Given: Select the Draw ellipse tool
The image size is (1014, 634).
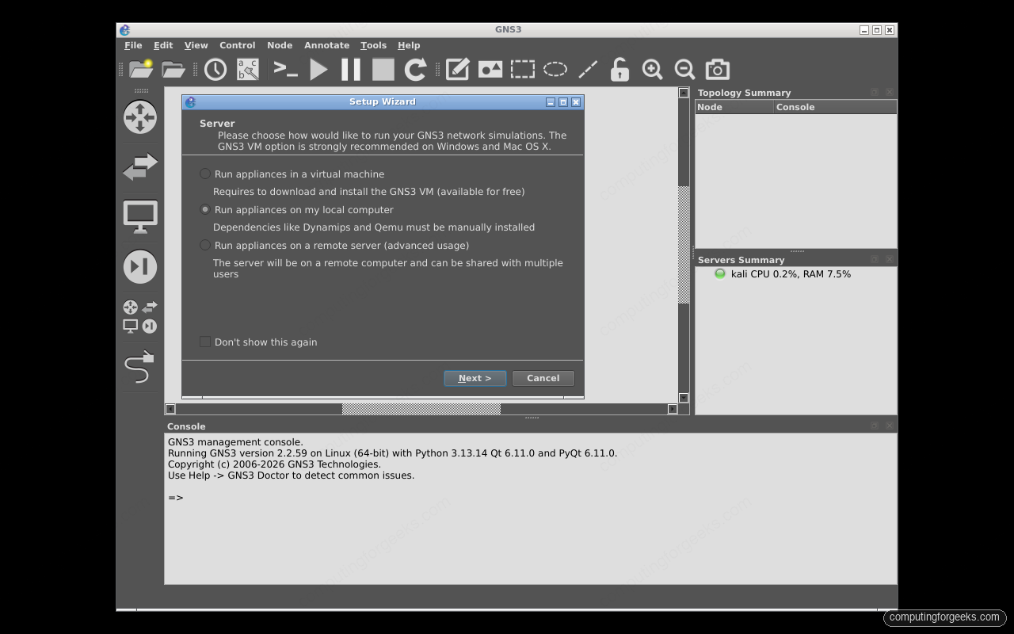Looking at the screenshot, I should click(555, 69).
